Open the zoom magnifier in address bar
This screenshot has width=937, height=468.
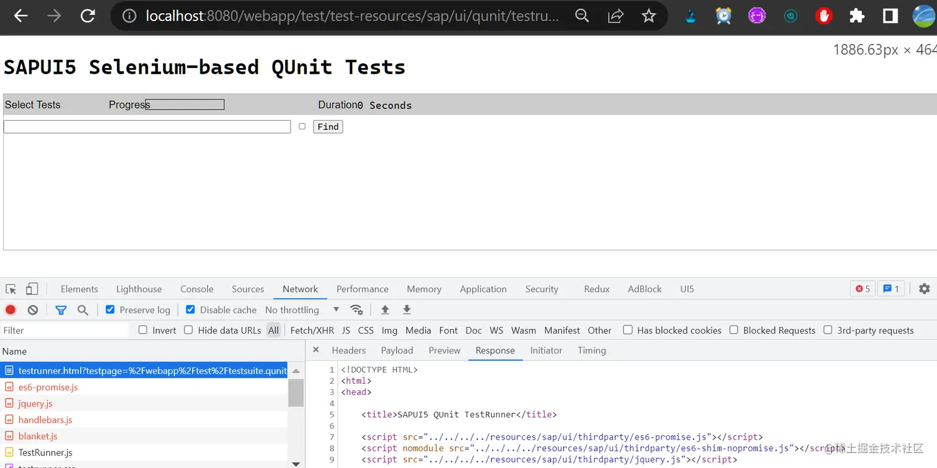(582, 16)
